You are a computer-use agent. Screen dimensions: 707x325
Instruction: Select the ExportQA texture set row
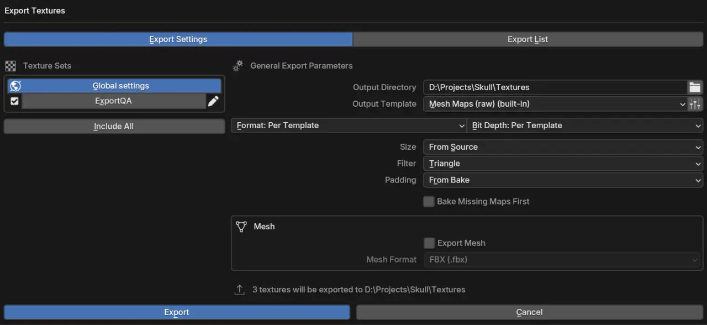click(x=113, y=101)
